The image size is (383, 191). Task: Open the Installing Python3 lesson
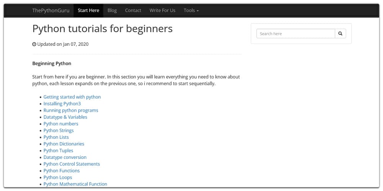pos(62,104)
